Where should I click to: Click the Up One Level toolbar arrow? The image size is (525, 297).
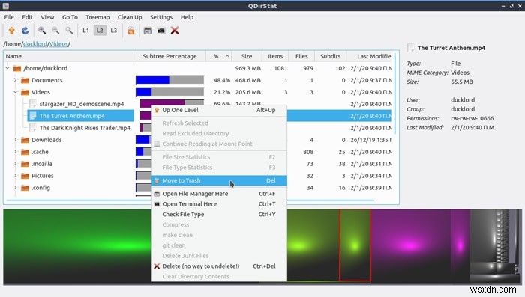coord(12,31)
